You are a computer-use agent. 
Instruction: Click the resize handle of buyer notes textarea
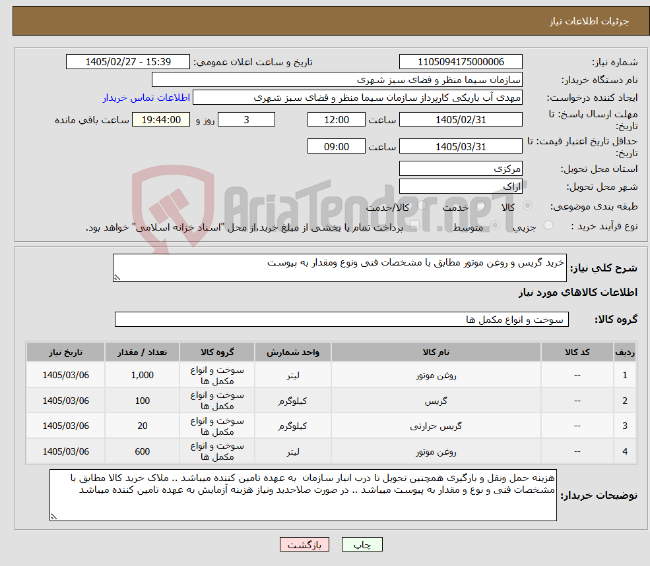pyautogui.click(x=53, y=517)
